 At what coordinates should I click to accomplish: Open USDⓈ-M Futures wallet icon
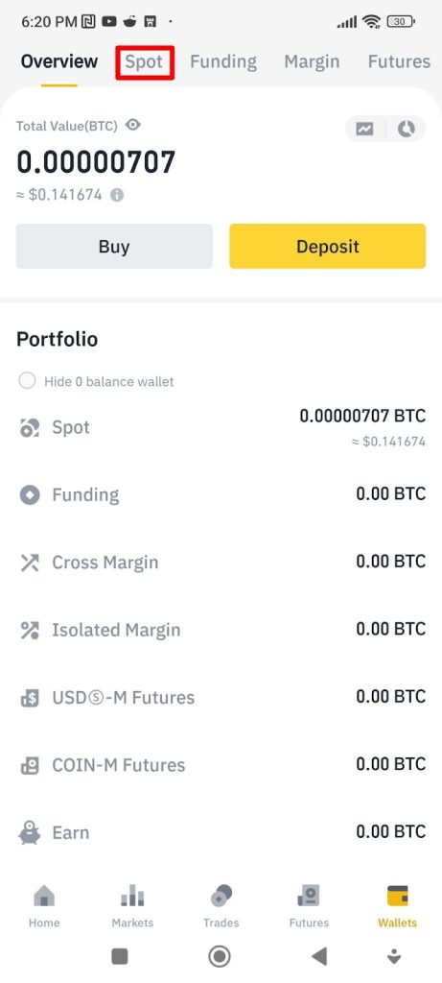pyautogui.click(x=30, y=698)
